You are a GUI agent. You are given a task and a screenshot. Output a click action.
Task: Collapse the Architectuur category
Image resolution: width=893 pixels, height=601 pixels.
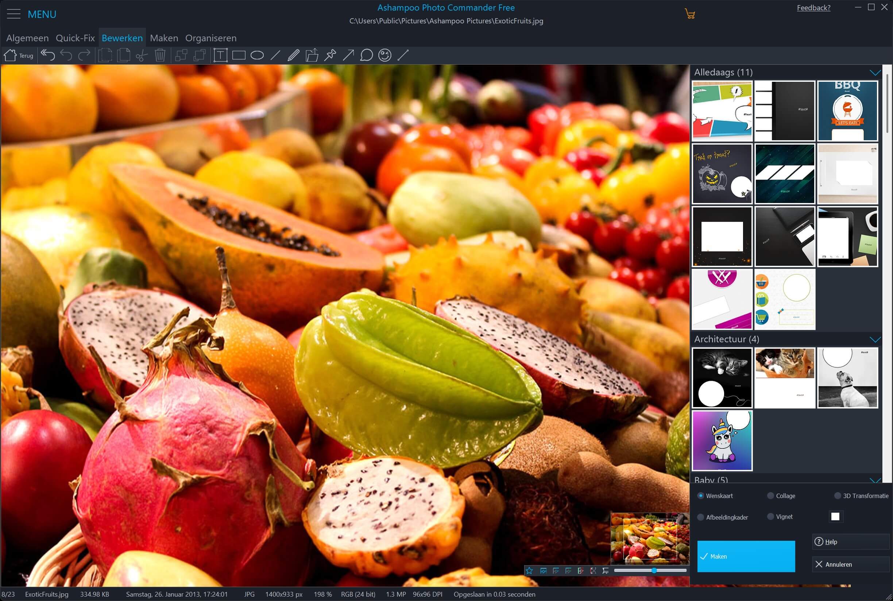[875, 339]
